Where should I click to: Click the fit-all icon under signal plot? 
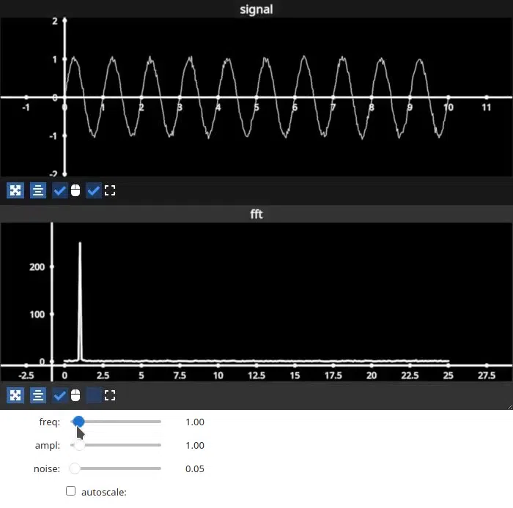(15, 191)
